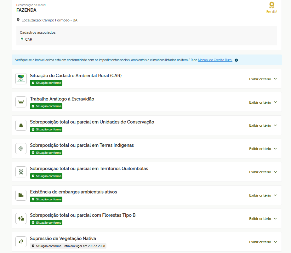Viewport: 291px width, 253px height.
Task: Click the Em dia! award badge icon
Action: coord(272,5)
